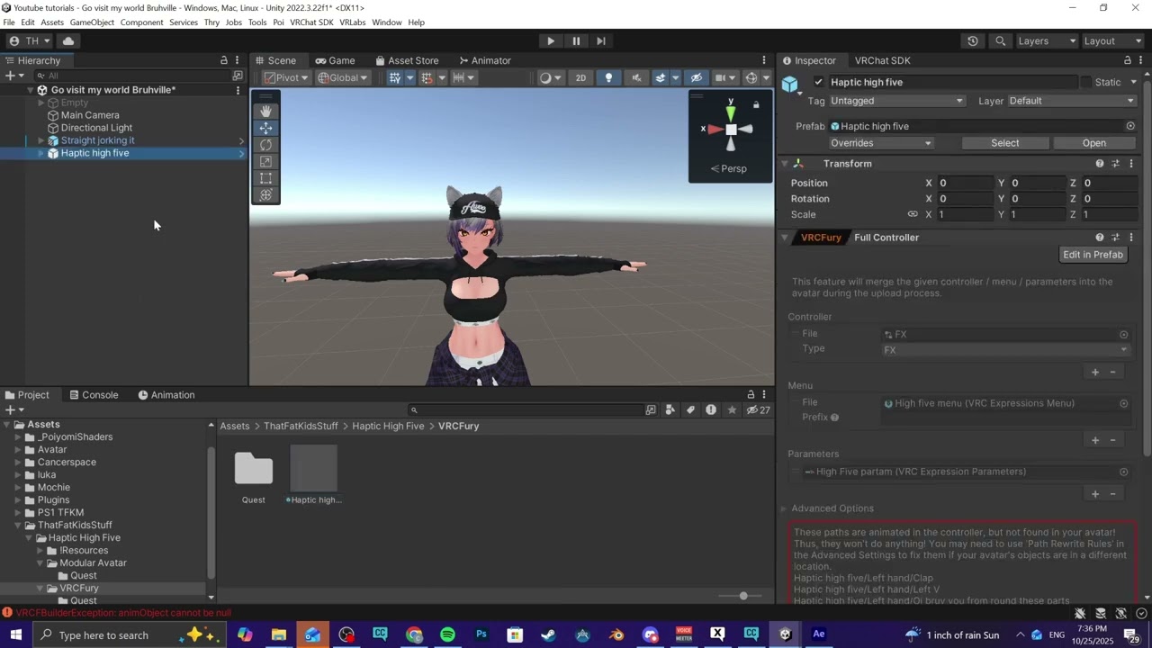1152x648 pixels.
Task: Select the Hand view tool
Action: pyautogui.click(x=265, y=111)
